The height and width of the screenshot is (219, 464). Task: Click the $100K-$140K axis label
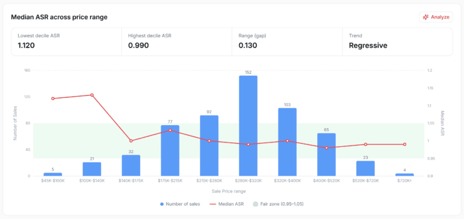[92, 180]
